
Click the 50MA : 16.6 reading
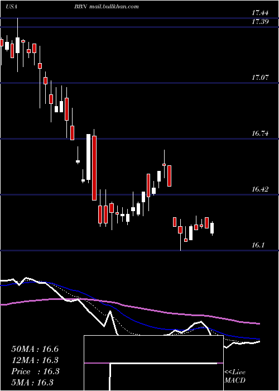35,349
